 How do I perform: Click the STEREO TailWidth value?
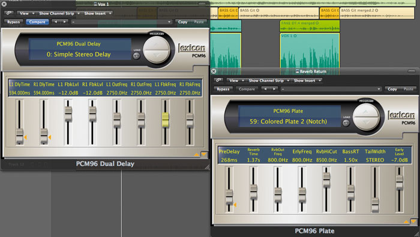click(x=375, y=160)
